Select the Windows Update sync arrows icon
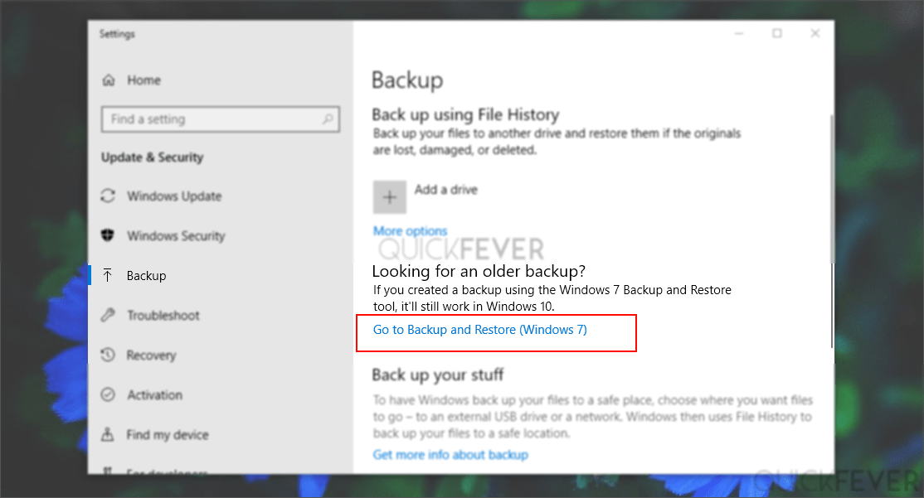This screenshot has width=924, height=498. (109, 196)
